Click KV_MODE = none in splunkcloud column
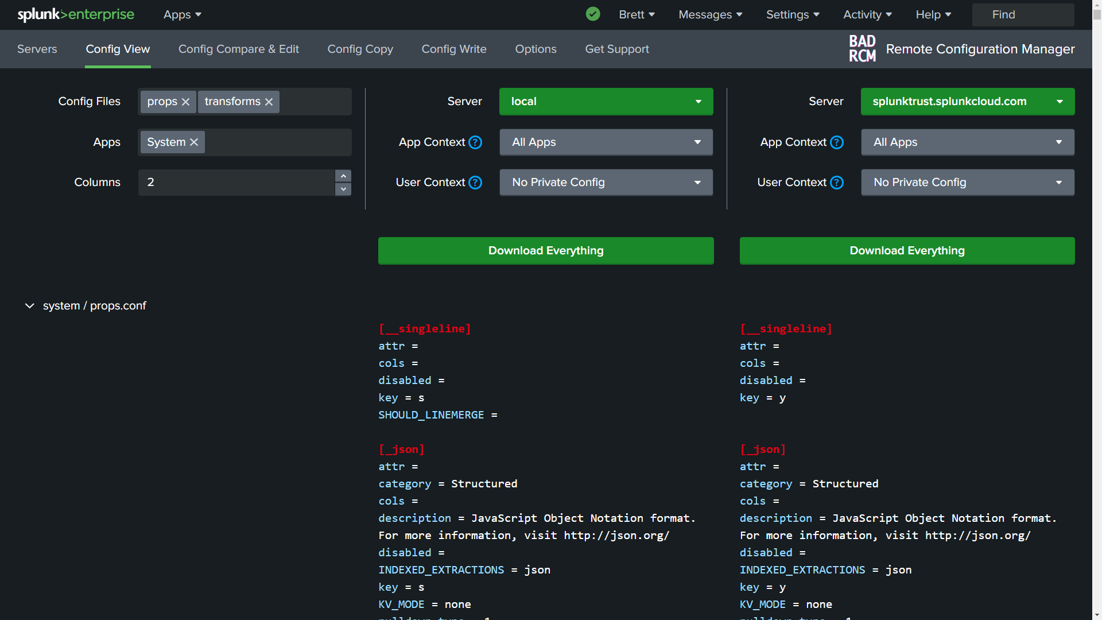1102x620 pixels. (786, 604)
